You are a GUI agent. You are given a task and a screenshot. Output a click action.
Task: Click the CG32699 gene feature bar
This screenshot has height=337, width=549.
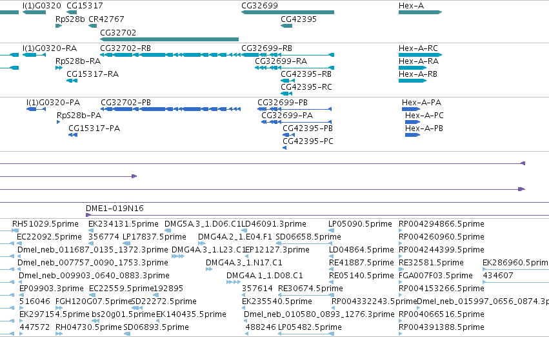288,12
